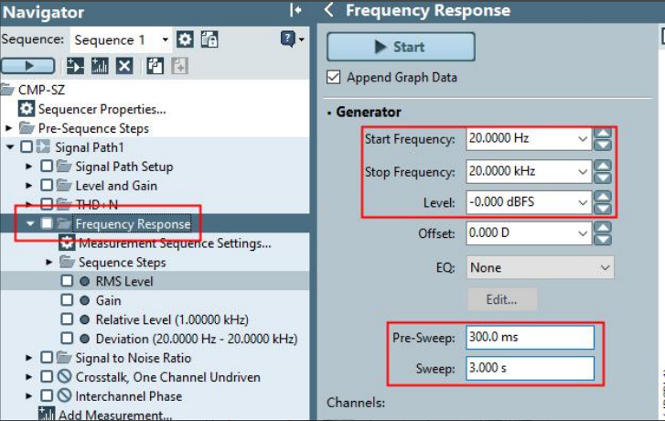Toggle the RMS Level checkbox
The image size is (665, 421).
[x=67, y=281]
